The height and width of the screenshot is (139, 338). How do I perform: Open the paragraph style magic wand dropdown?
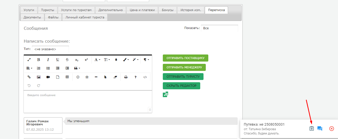tap(136, 60)
